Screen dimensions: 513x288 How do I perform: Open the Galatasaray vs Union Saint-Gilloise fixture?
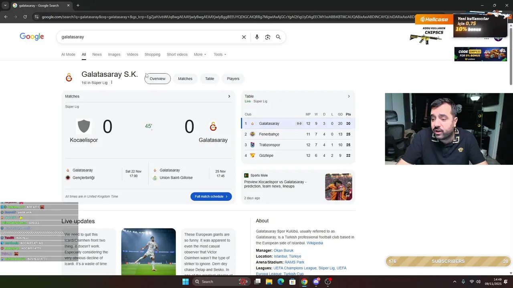191,174
